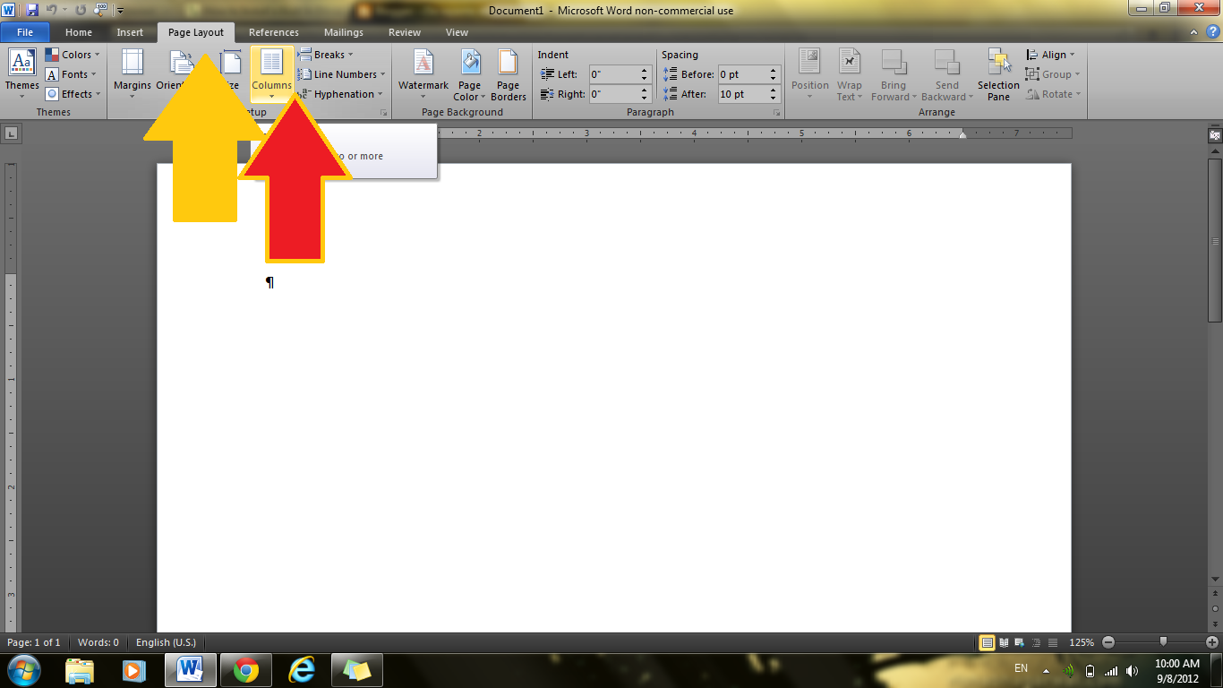Click the network signal tray icon
The image size is (1223, 688).
(1111, 670)
